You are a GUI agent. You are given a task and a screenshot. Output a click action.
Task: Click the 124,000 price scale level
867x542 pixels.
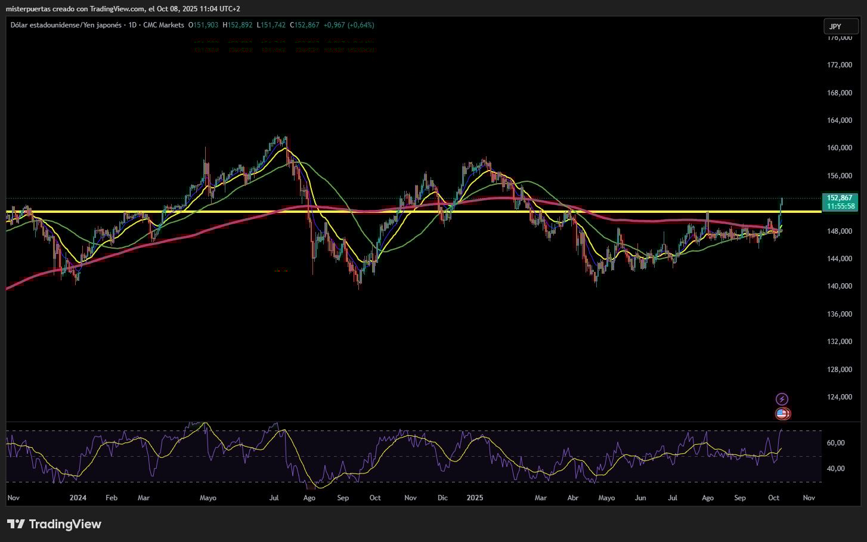click(x=839, y=397)
